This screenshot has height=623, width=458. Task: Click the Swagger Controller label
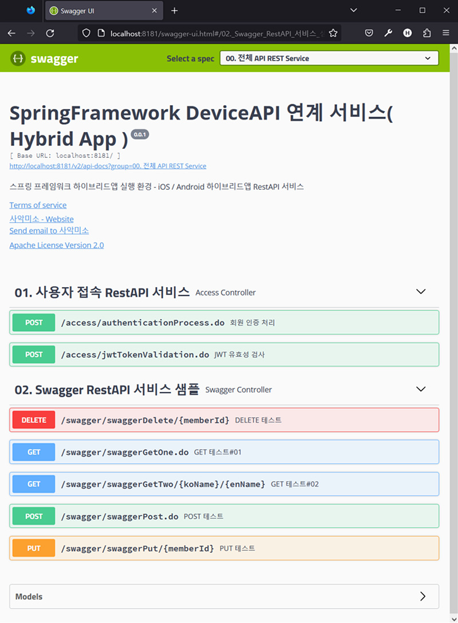click(239, 390)
